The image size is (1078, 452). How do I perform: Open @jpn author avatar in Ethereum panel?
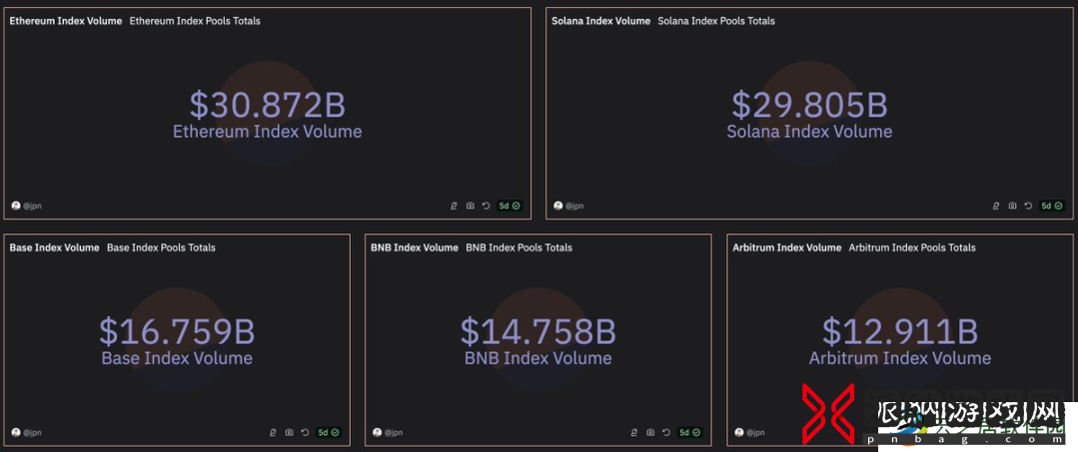tap(16, 206)
